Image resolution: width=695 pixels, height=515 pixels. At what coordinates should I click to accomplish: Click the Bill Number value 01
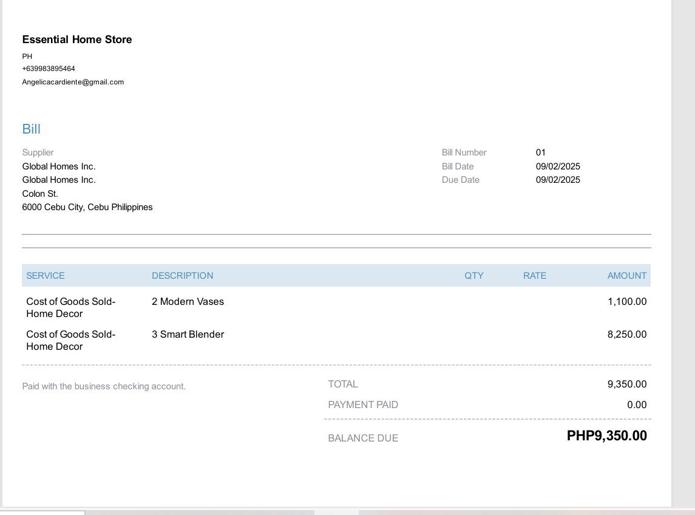(x=541, y=152)
